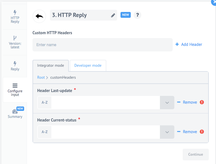Screen dimensions: 216x164
Task: Click the Add Header link
Action: click(x=189, y=44)
